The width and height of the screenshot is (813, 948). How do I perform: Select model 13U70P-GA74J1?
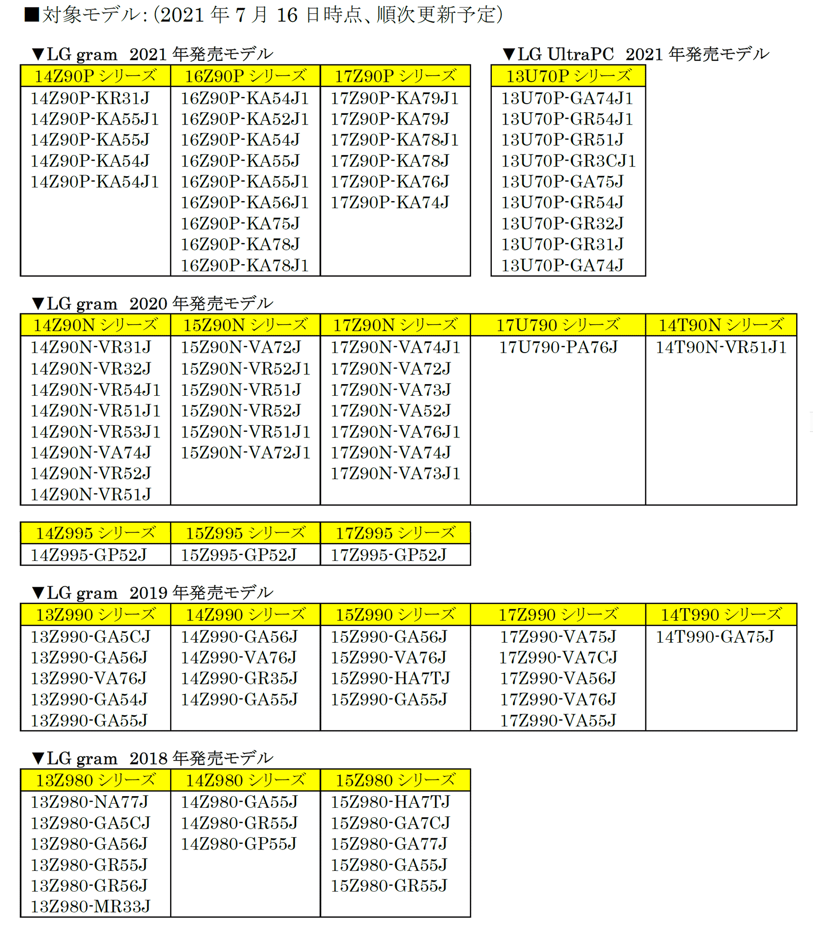click(567, 98)
